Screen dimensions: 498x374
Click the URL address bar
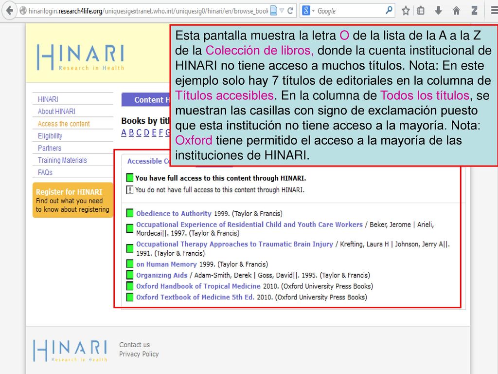click(x=148, y=11)
